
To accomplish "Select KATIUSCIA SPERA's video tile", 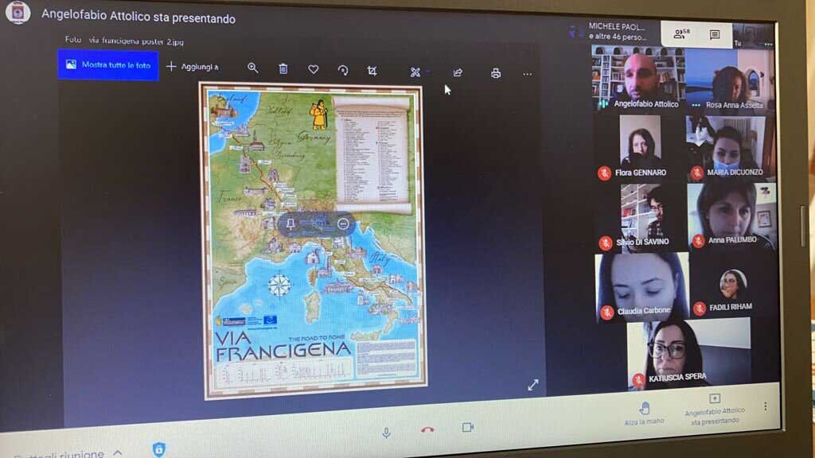I will [x=688, y=354].
